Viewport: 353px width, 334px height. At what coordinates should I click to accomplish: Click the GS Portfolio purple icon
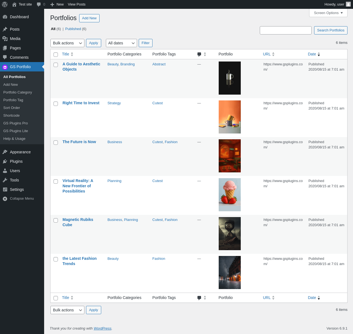pyautogui.click(x=5, y=67)
